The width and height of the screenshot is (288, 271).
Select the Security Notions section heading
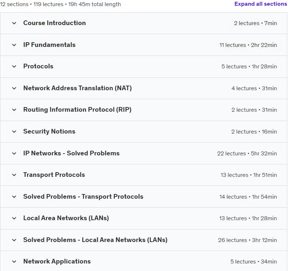tap(49, 131)
